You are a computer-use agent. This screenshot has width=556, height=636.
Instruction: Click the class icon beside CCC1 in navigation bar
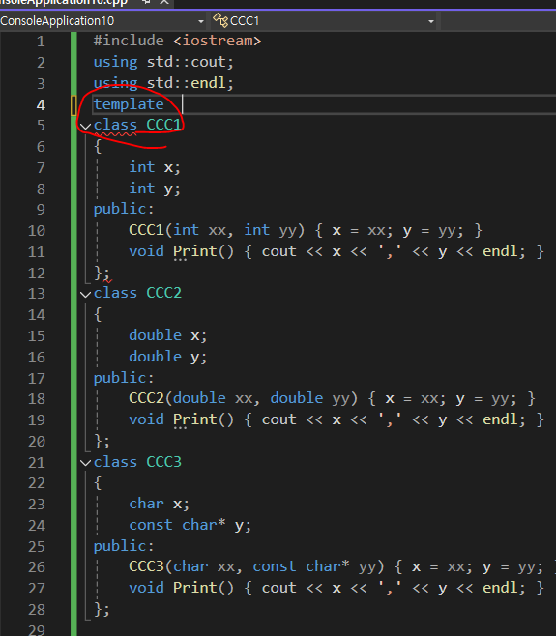coord(220,20)
